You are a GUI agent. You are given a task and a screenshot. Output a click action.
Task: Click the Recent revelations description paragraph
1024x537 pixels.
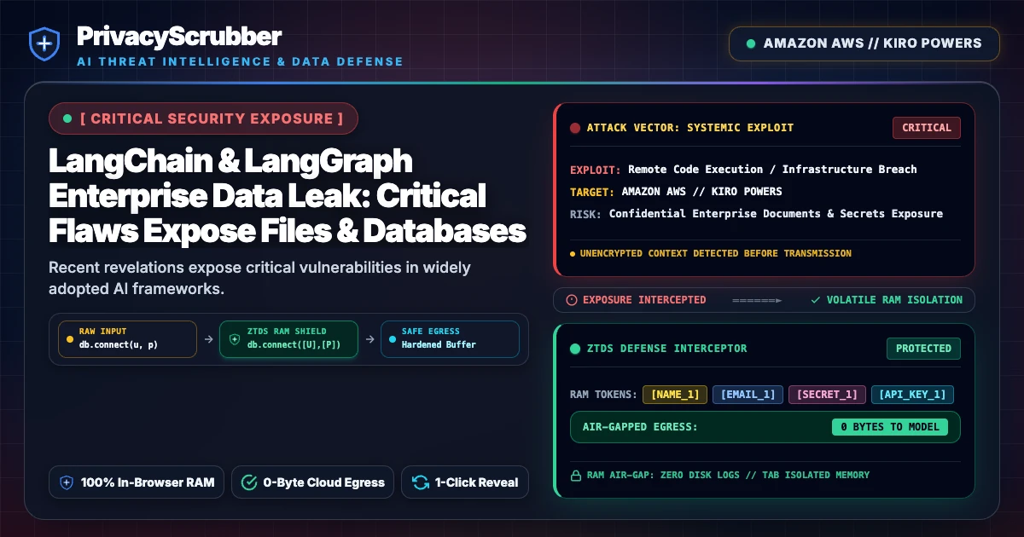click(x=259, y=278)
